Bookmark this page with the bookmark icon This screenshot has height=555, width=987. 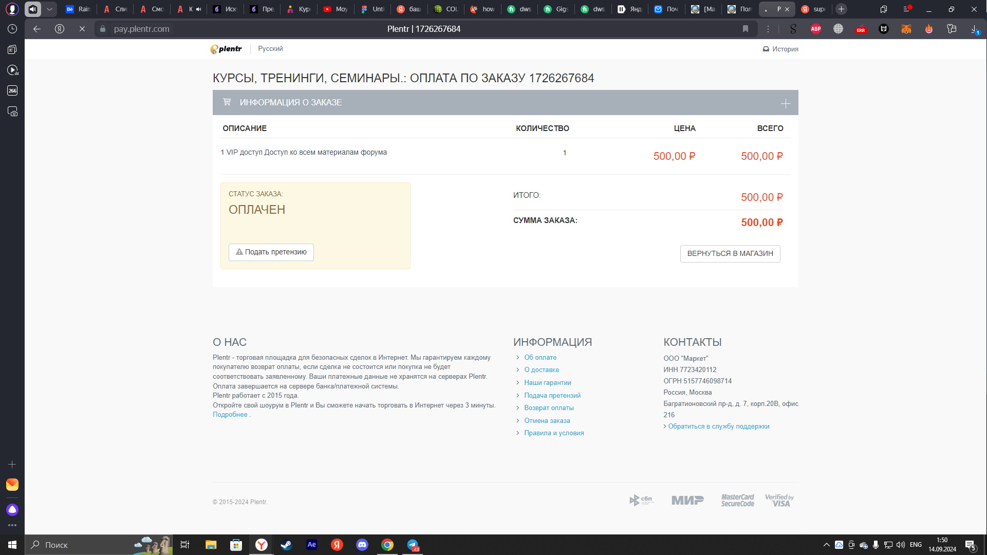(746, 29)
